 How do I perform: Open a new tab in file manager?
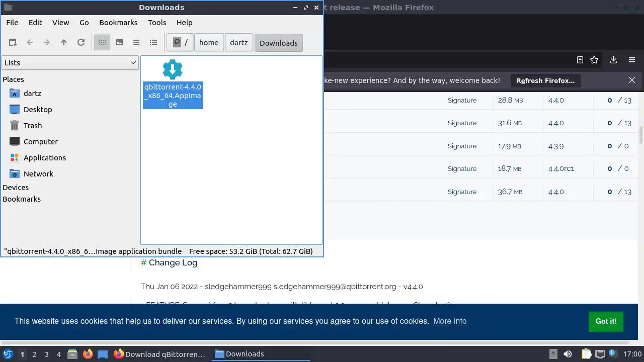[13, 43]
